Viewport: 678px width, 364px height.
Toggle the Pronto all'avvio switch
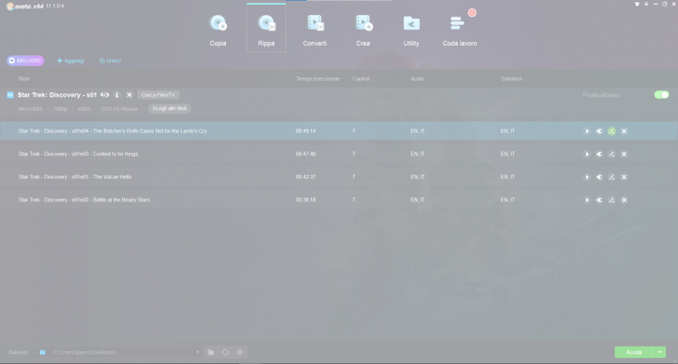point(661,95)
